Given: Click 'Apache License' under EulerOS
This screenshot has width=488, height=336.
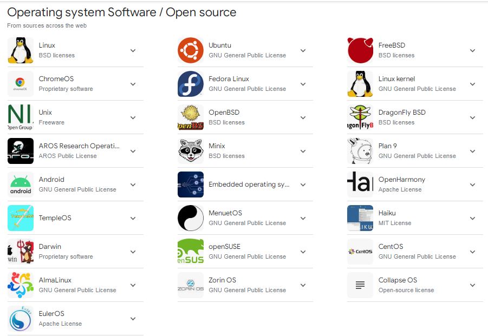Looking at the screenshot, I should (60, 324).
